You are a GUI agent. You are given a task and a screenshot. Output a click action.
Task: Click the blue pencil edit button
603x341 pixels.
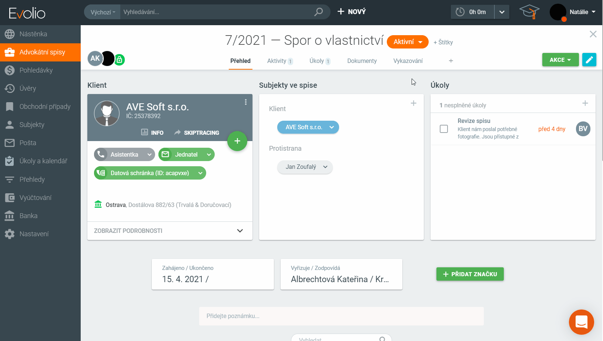click(589, 60)
